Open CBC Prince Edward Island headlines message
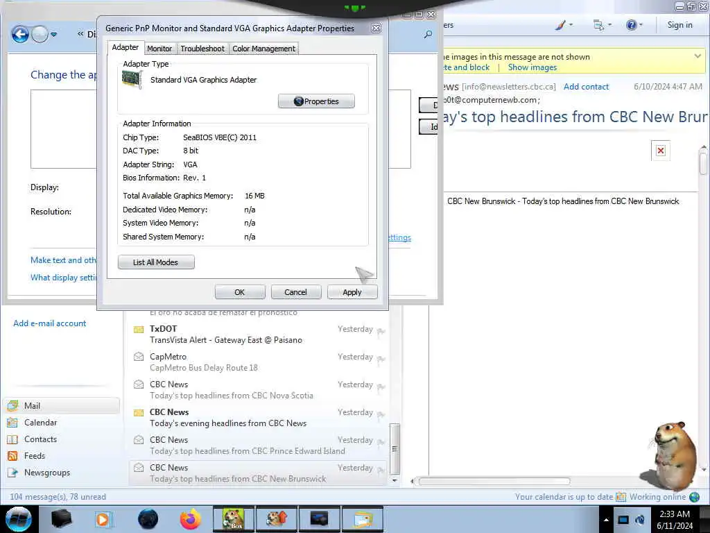This screenshot has height=533, width=710. pos(258,445)
